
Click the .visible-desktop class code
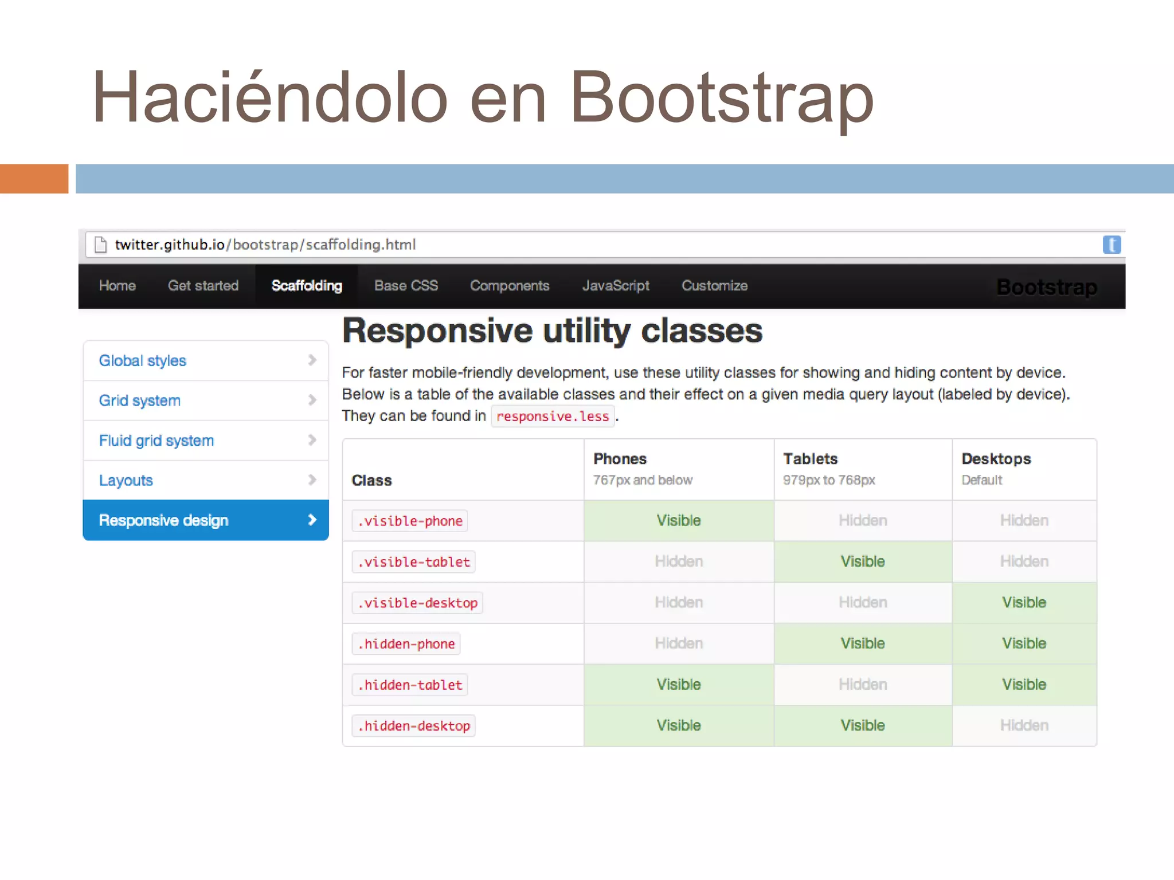pyautogui.click(x=417, y=603)
